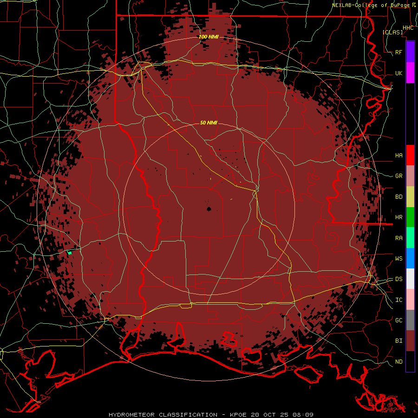Screen dimensions: 418x418
Task: Click the BD legend label
Action: [399, 197]
